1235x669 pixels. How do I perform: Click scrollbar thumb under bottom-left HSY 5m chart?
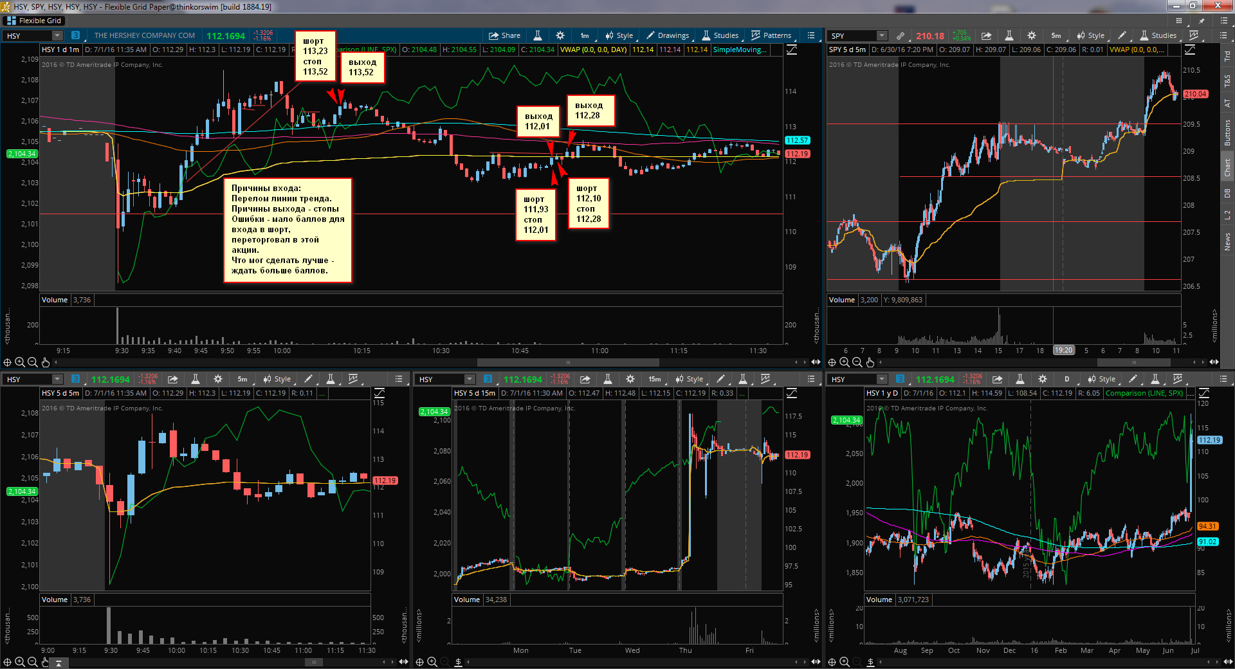[314, 662]
